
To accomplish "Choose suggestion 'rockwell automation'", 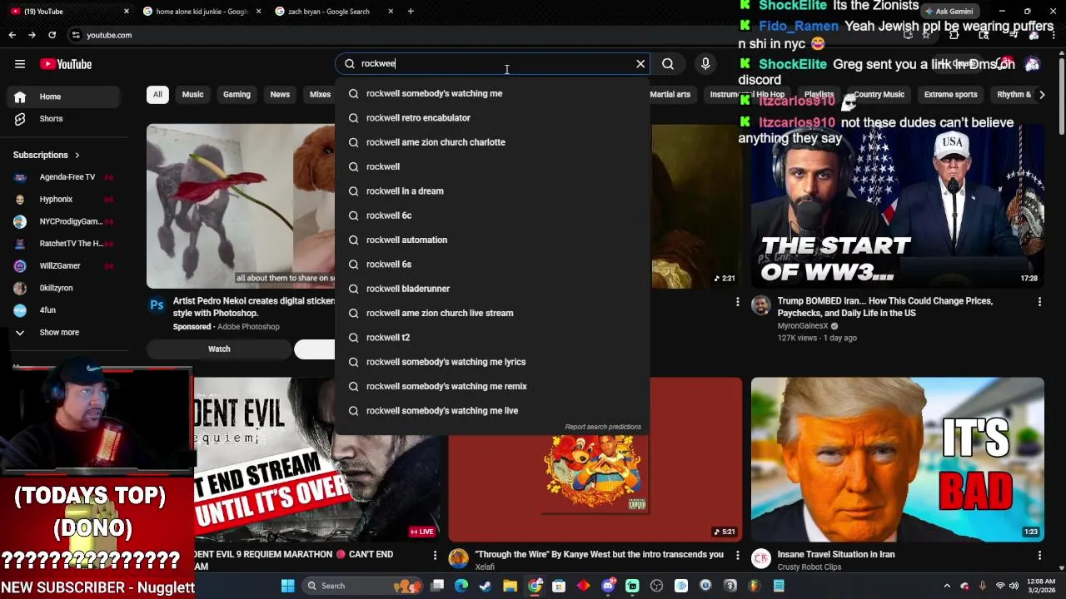I will [492, 240].
